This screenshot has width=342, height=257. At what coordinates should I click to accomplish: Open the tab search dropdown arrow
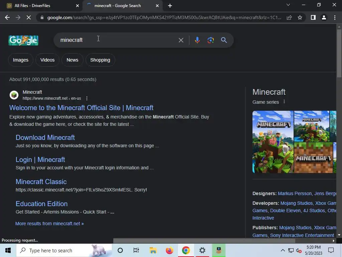[288, 5]
